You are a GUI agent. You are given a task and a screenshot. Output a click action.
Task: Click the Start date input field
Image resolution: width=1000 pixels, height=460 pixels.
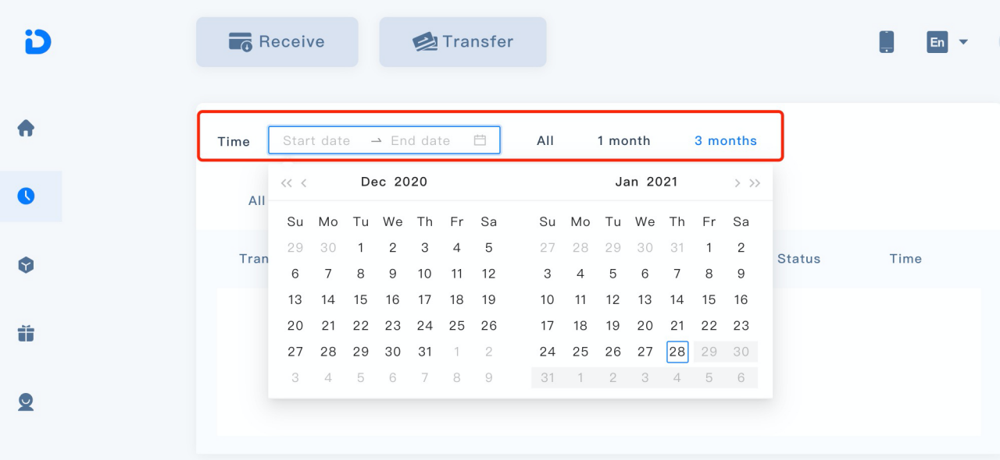tap(316, 141)
